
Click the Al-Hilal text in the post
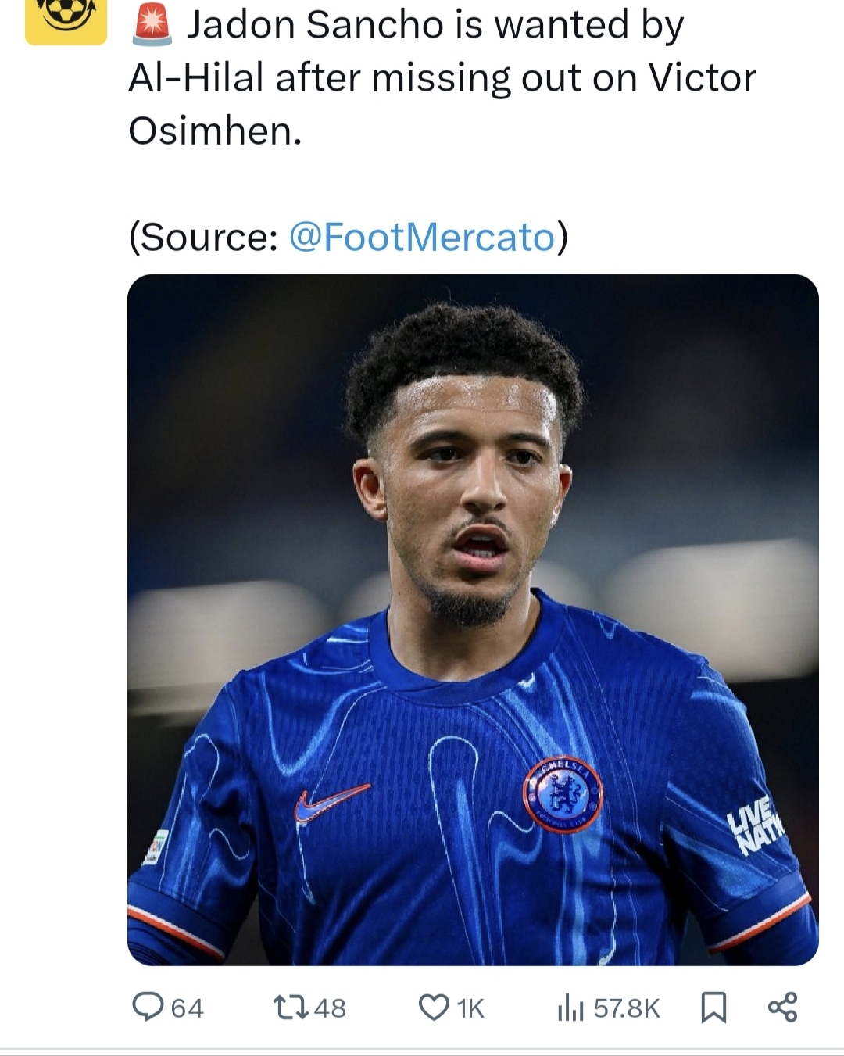tap(196, 77)
